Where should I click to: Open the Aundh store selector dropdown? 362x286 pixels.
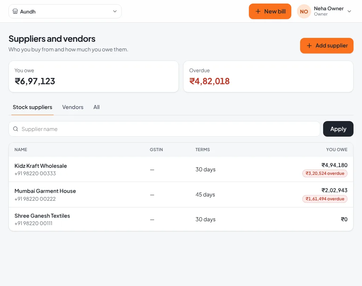65,11
